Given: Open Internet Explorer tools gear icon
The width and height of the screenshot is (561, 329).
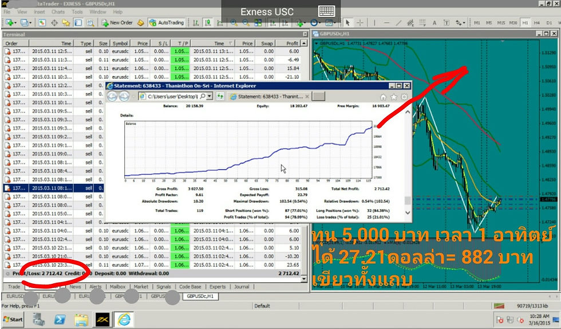Looking at the screenshot, I should tap(404, 97).
